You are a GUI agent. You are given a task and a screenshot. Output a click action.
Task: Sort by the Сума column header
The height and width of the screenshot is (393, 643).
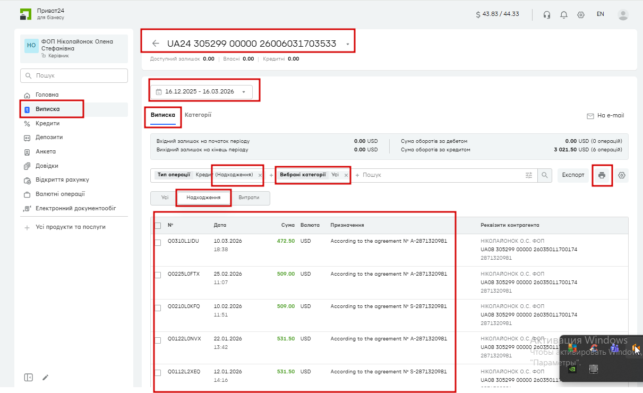point(288,225)
